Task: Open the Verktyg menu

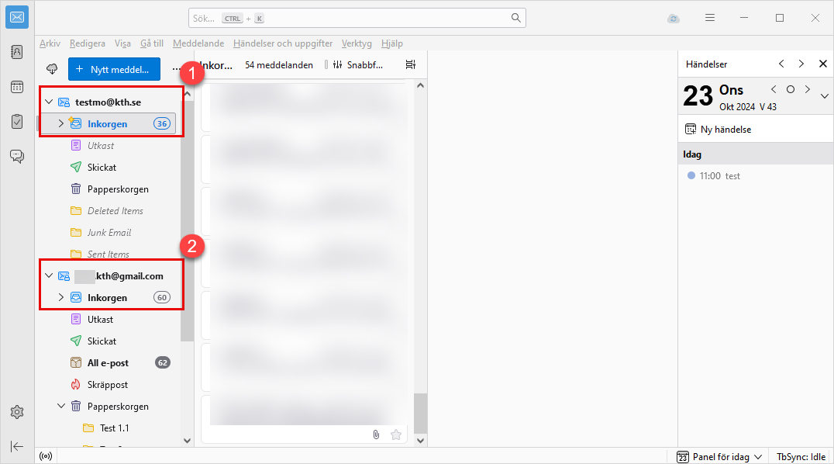Action: click(x=357, y=43)
